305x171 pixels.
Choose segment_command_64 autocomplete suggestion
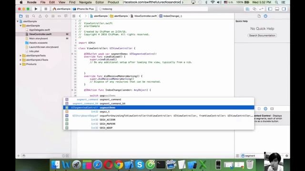[x=159, y=104]
